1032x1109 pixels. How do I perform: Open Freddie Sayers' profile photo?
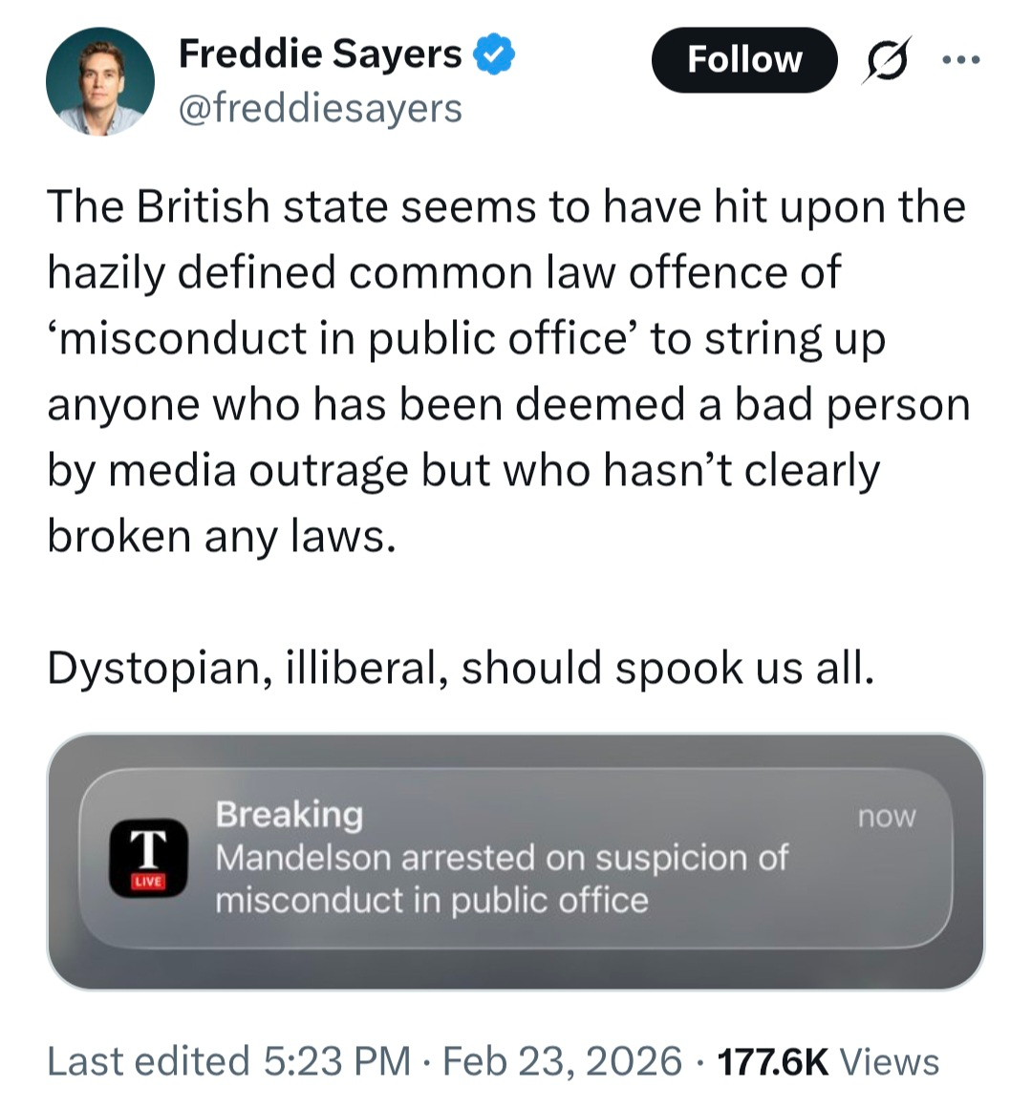click(100, 82)
